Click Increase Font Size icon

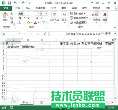(x=37, y=18)
